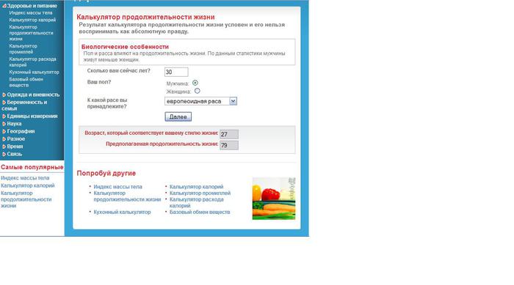Expand the Разное category
The height and width of the screenshot is (285, 514).
point(13,138)
